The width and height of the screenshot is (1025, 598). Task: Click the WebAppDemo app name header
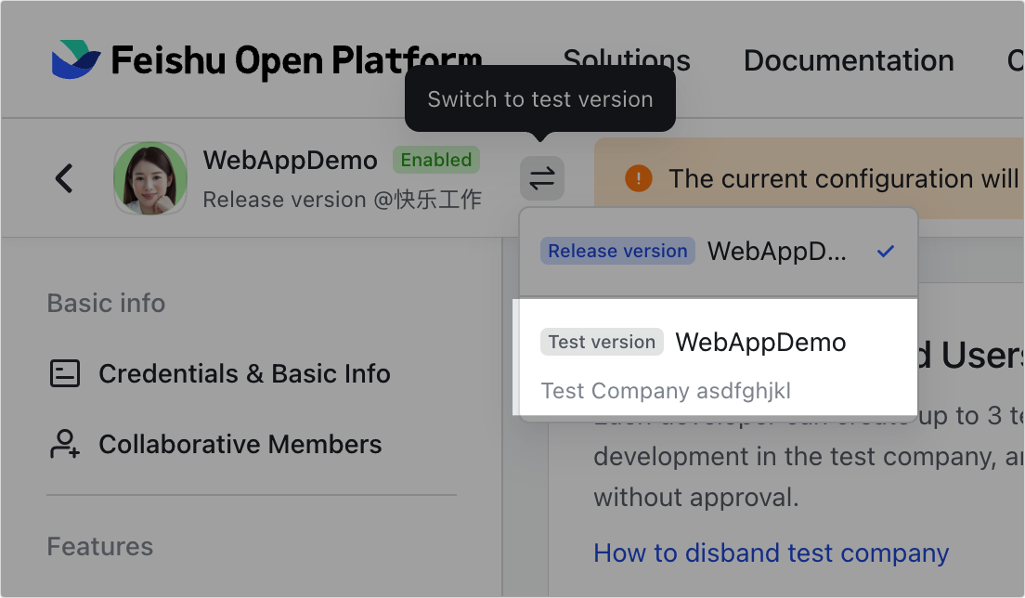(291, 160)
